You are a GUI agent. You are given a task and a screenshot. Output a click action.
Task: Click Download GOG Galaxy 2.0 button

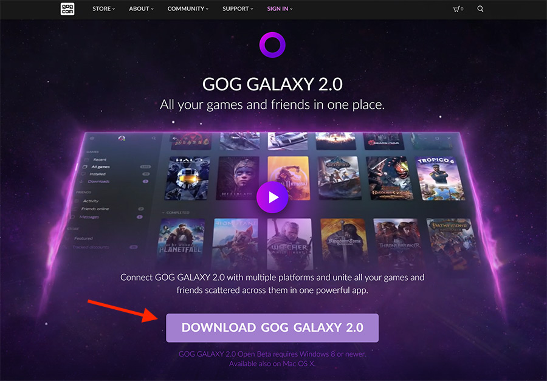tap(272, 328)
